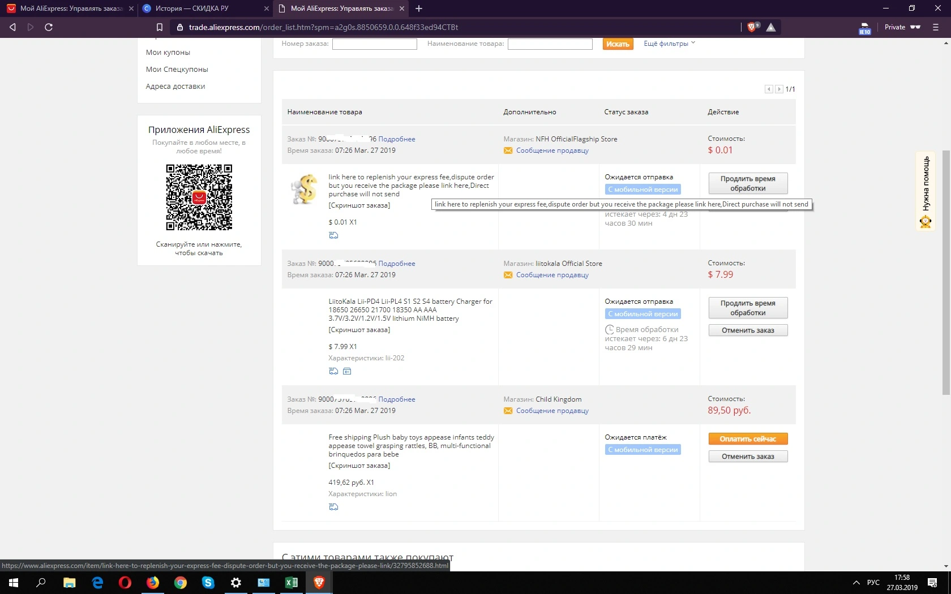Launch Firefox from taskbar
Screen dimensions: 951x594
pos(153,583)
